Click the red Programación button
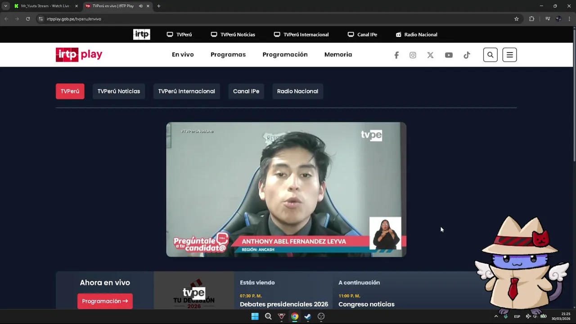The width and height of the screenshot is (576, 324). point(105,301)
